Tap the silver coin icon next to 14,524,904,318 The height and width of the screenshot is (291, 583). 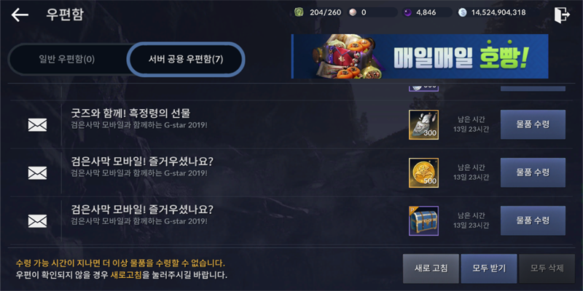coord(462,12)
